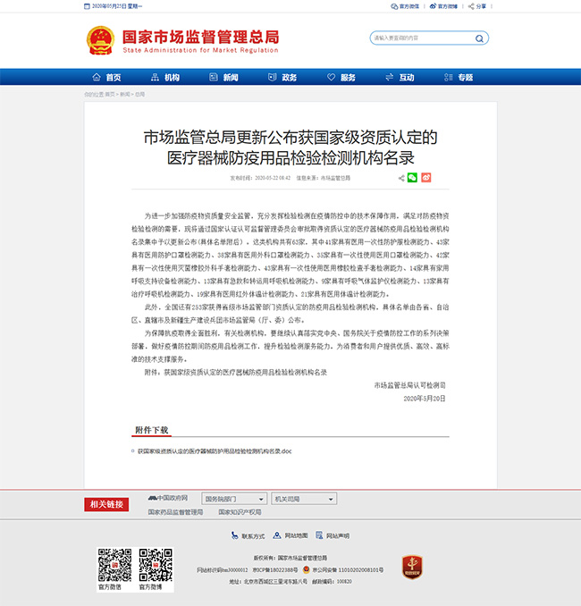
Task: Open the 专题 navigation menu
Action: point(459,77)
